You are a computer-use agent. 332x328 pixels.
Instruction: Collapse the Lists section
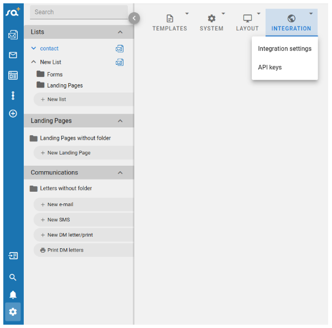coord(120,32)
